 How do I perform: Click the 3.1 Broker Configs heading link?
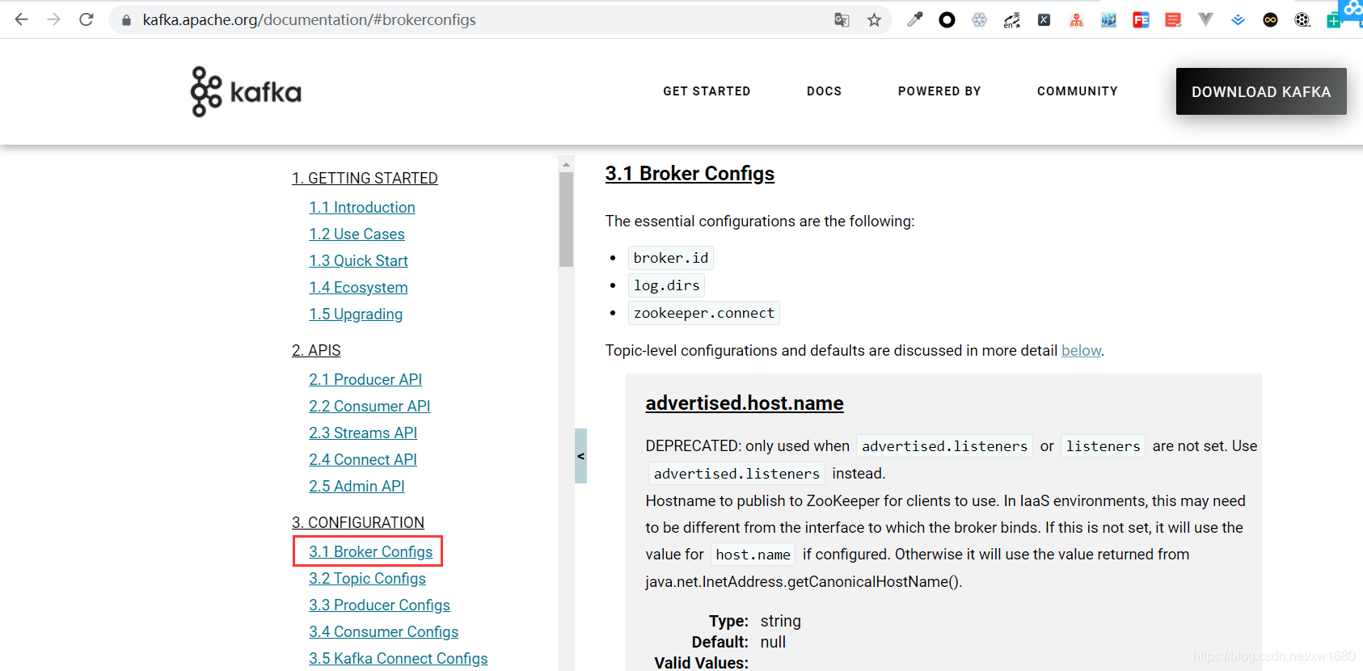690,173
